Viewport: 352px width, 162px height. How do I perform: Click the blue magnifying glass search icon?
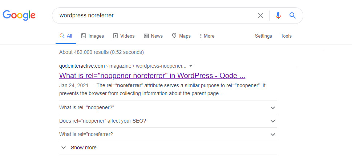[x=292, y=16]
